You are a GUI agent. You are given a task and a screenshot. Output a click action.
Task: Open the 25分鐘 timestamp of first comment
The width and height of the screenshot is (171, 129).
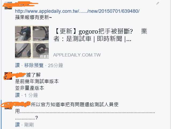click(55, 66)
